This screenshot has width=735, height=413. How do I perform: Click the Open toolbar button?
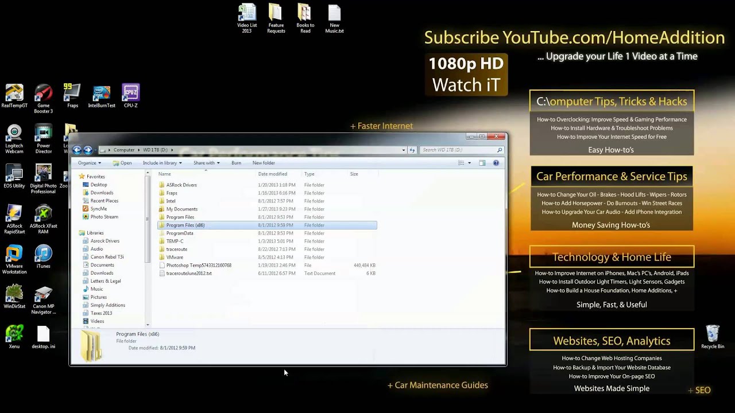(122, 163)
